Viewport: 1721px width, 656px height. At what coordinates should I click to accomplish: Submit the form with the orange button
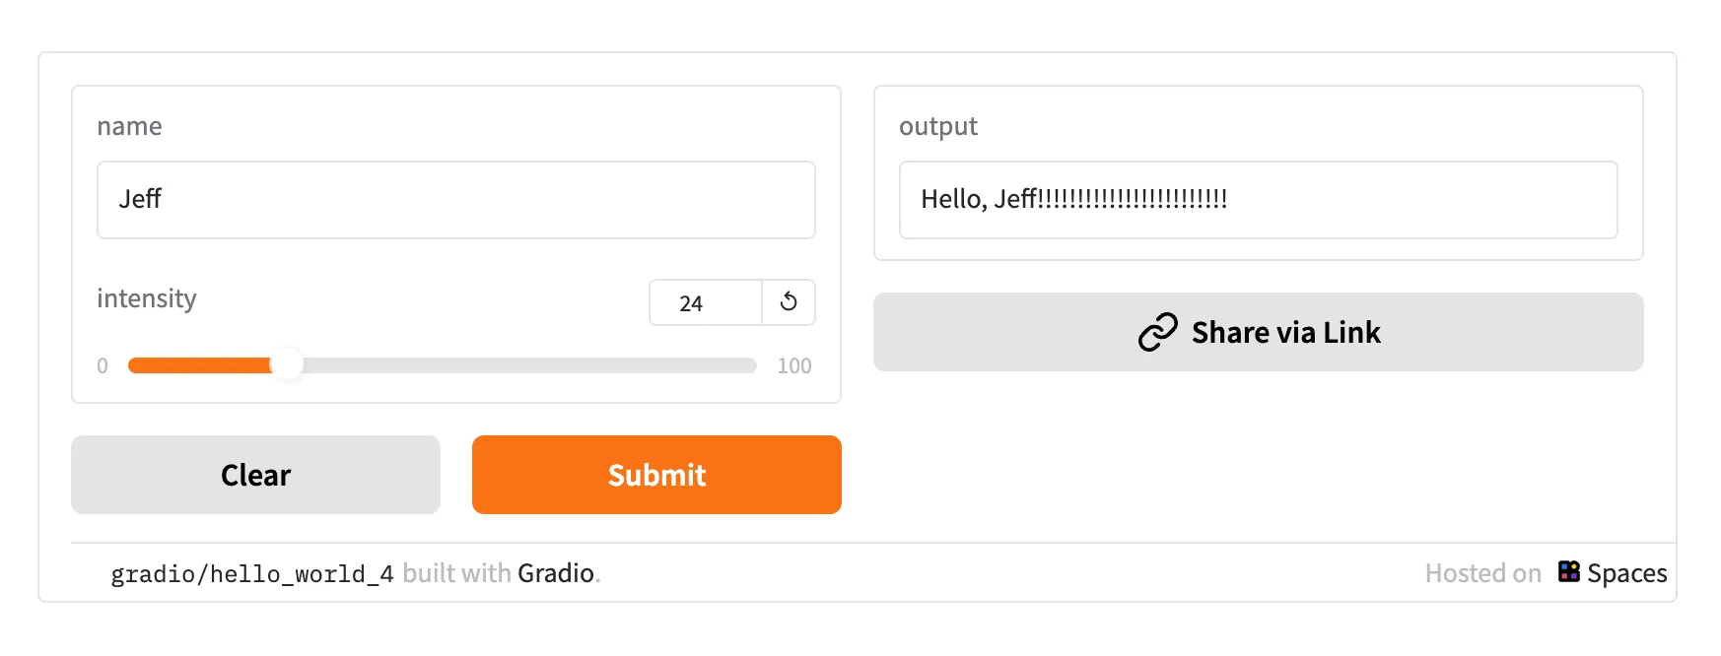coord(656,475)
